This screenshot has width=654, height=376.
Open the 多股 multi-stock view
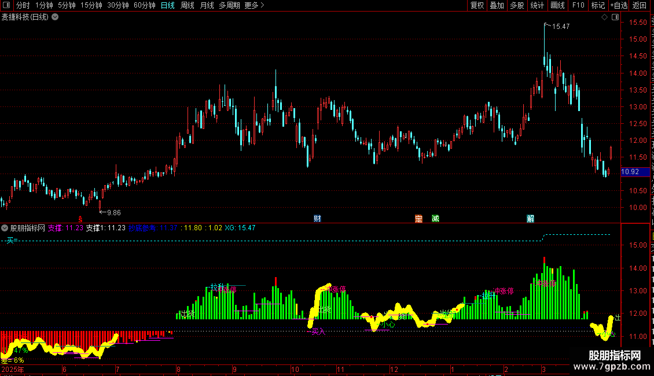(517, 5)
